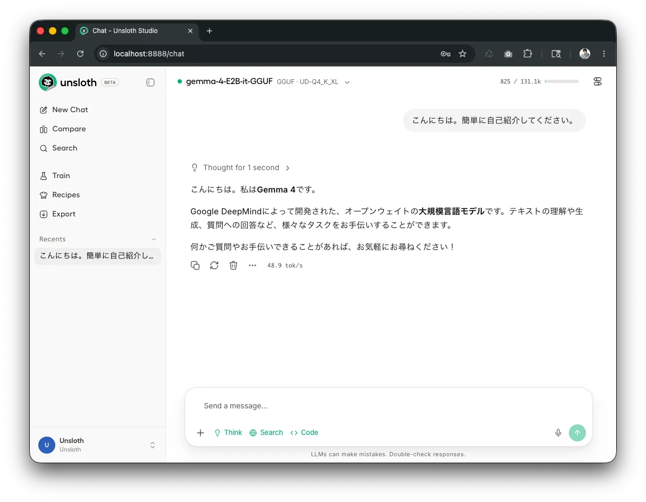Click the blue U user avatar

pyautogui.click(x=47, y=445)
